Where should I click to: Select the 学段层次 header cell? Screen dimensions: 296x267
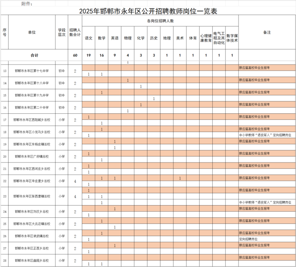pos(62,32)
